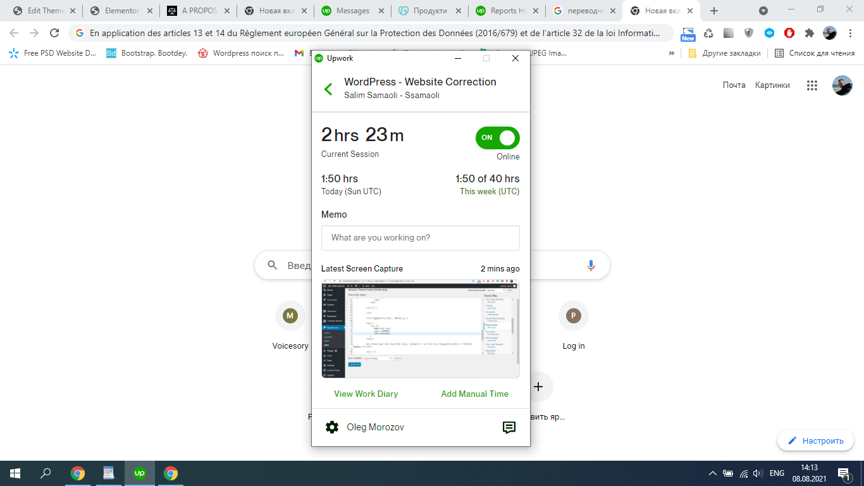Screen dimensions: 864x486
Task: Switch to A PROPOS tab
Action: click(x=198, y=11)
